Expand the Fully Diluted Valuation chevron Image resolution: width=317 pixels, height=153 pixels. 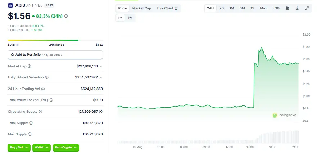point(101,77)
